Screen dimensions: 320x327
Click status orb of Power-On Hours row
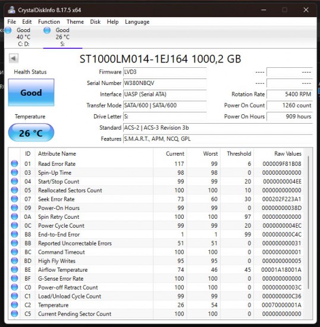pos(14,207)
